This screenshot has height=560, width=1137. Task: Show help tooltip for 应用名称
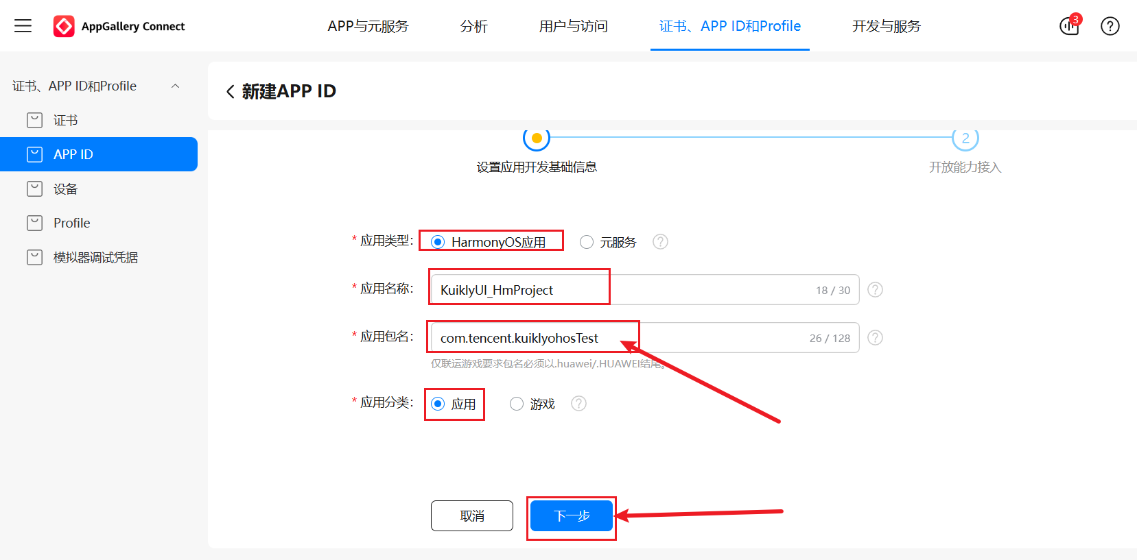pyautogui.click(x=875, y=289)
